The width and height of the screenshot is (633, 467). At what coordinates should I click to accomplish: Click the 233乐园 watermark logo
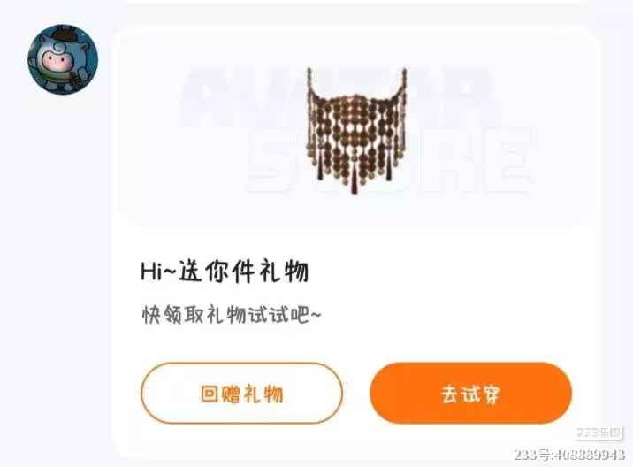(x=599, y=433)
